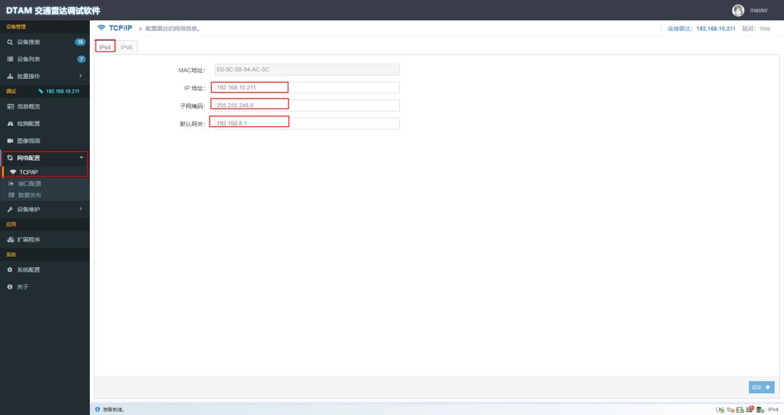Open 检测配置 detection settings
This screenshot has height=415, width=784.
coord(28,124)
